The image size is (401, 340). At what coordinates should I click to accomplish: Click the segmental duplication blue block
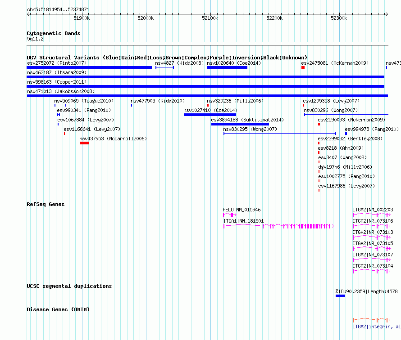[x=340, y=296]
